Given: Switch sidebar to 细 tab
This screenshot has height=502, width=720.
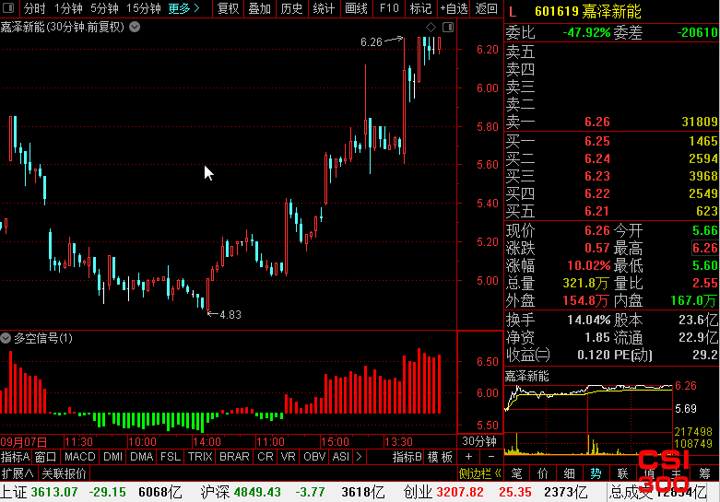Looking at the screenshot, I should pyautogui.click(x=570, y=473).
